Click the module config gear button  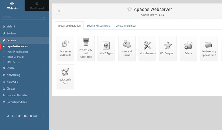pos(59,11)
